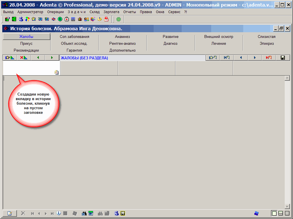The image size is (293, 219).
Task: Switch to the Рентген-анализ tab
Action: click(122, 44)
